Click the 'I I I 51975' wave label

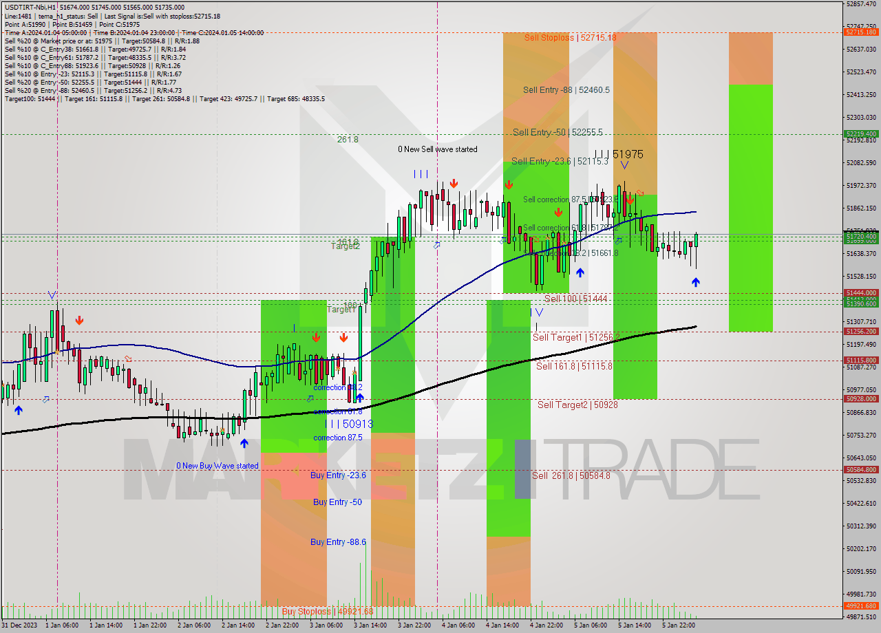[x=619, y=154]
